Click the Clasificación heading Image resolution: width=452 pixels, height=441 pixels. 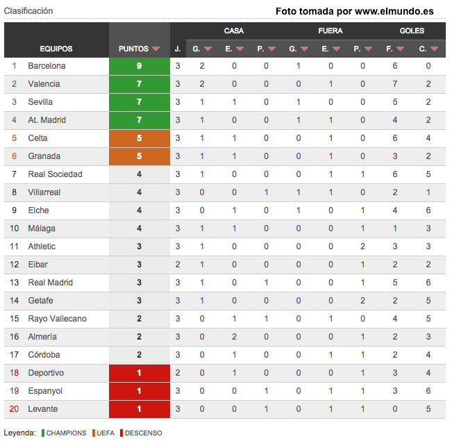(x=28, y=11)
